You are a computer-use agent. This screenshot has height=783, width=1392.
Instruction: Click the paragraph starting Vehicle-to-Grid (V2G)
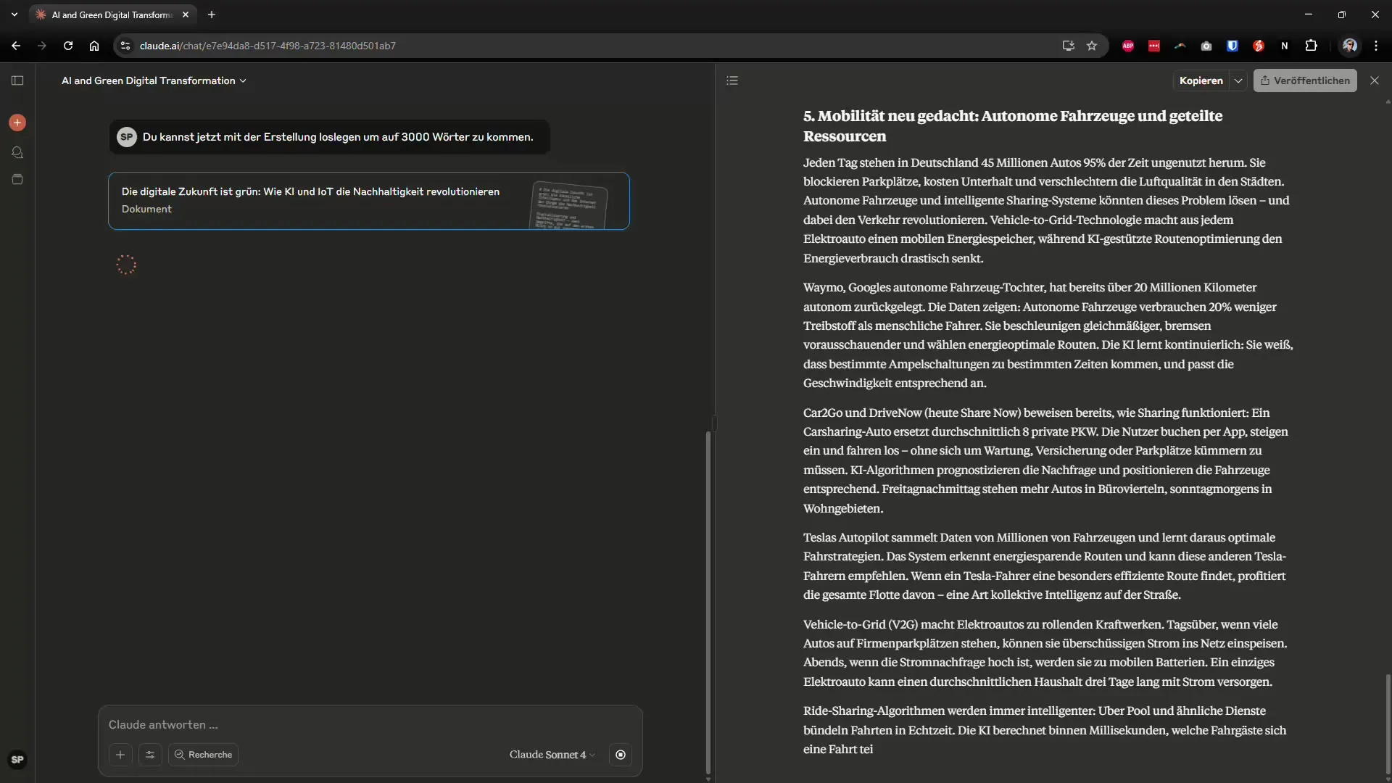pyautogui.click(x=1045, y=653)
